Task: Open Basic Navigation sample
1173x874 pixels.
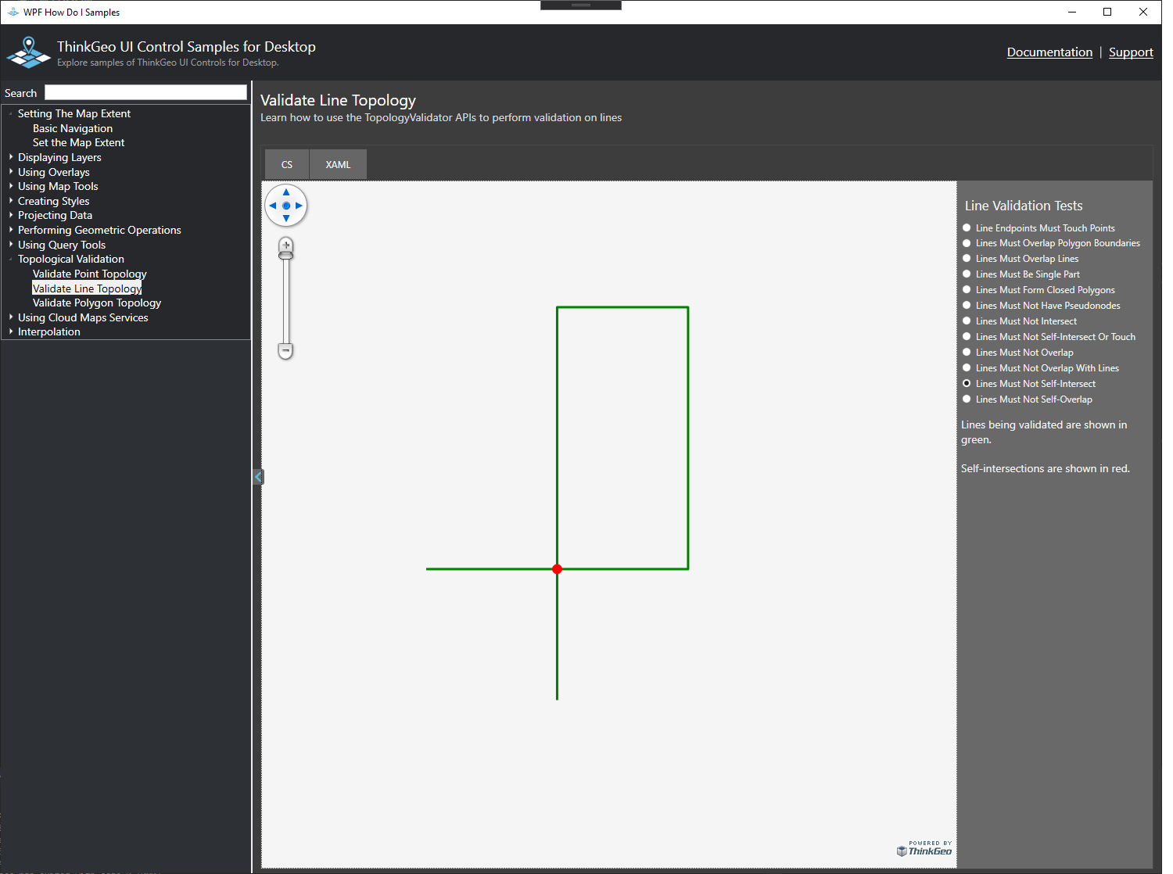Action: (73, 128)
